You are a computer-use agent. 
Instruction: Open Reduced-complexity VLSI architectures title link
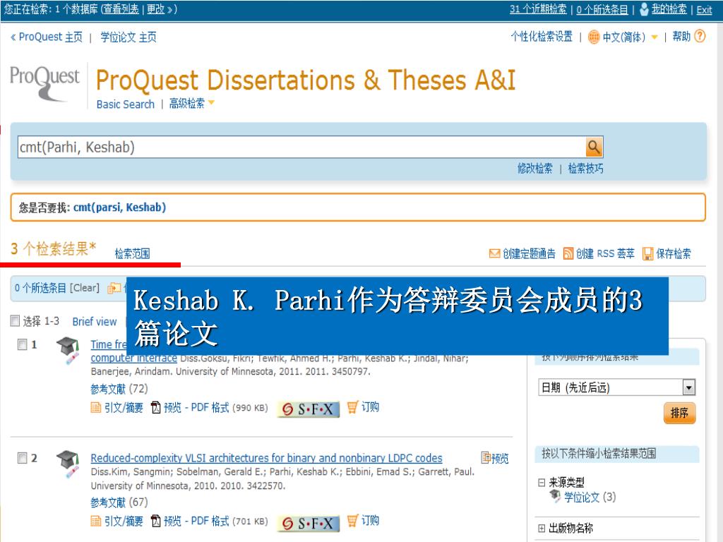[x=266, y=458]
